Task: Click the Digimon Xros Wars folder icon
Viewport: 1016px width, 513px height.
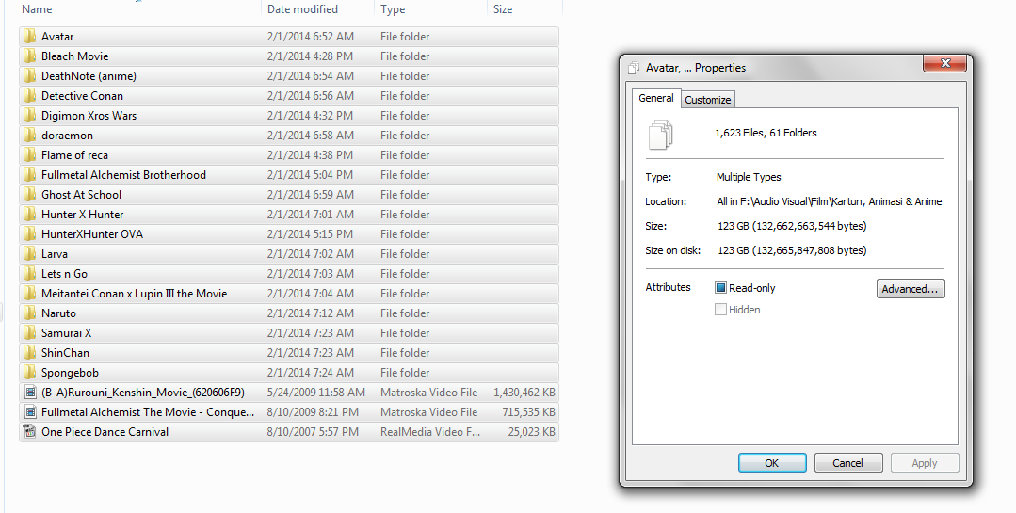Action: [29, 115]
